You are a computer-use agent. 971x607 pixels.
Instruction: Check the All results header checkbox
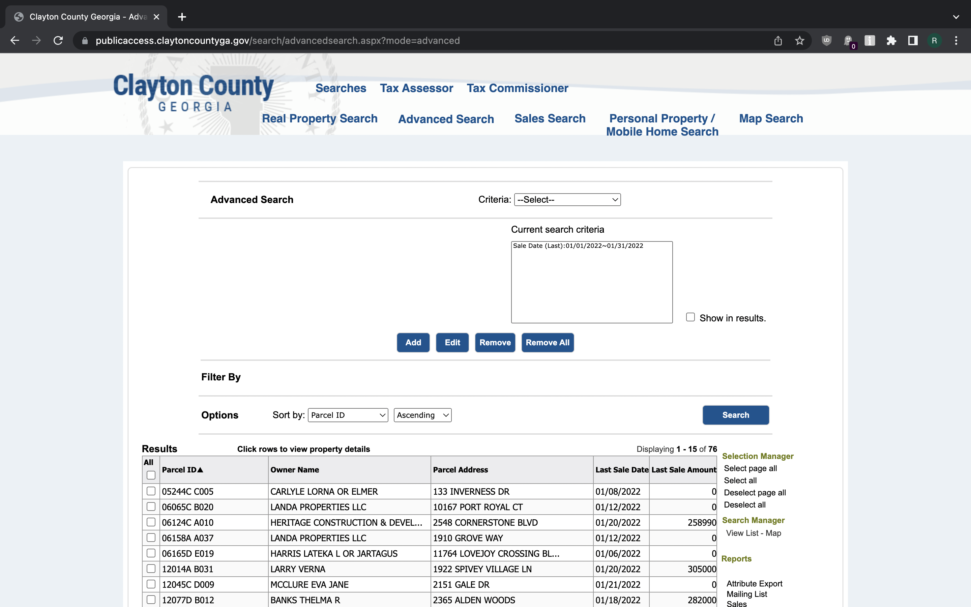151,475
